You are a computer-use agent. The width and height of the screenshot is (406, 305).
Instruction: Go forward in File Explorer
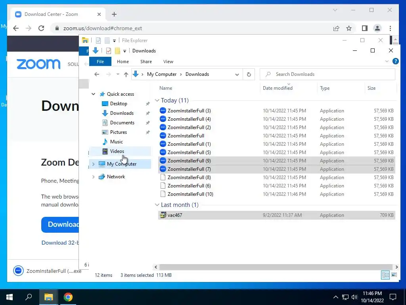coord(109,74)
